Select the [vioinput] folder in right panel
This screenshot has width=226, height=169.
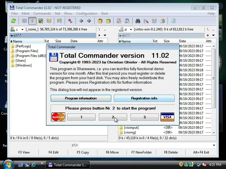[131, 128]
